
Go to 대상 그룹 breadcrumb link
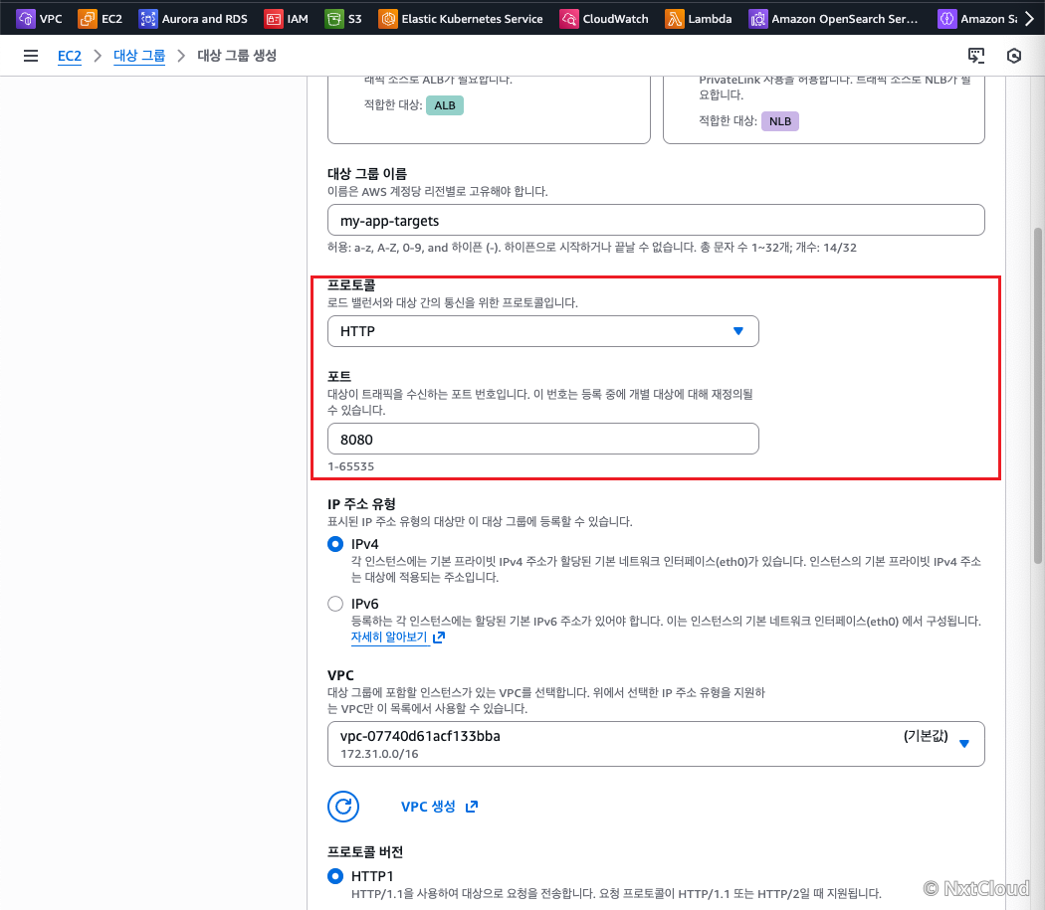[139, 56]
